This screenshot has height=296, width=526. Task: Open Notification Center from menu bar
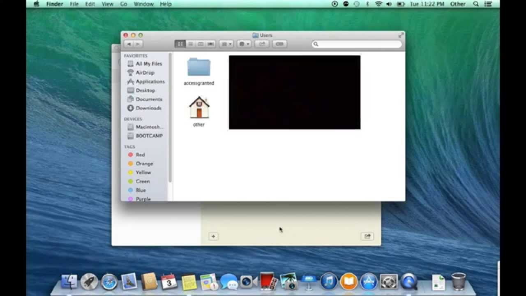tap(489, 4)
